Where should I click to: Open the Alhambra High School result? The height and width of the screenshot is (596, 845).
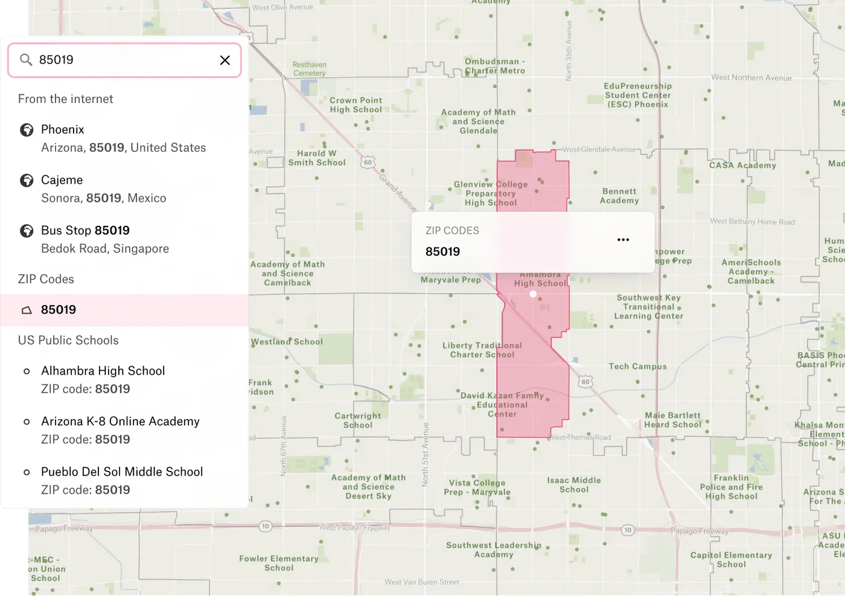[124, 380]
